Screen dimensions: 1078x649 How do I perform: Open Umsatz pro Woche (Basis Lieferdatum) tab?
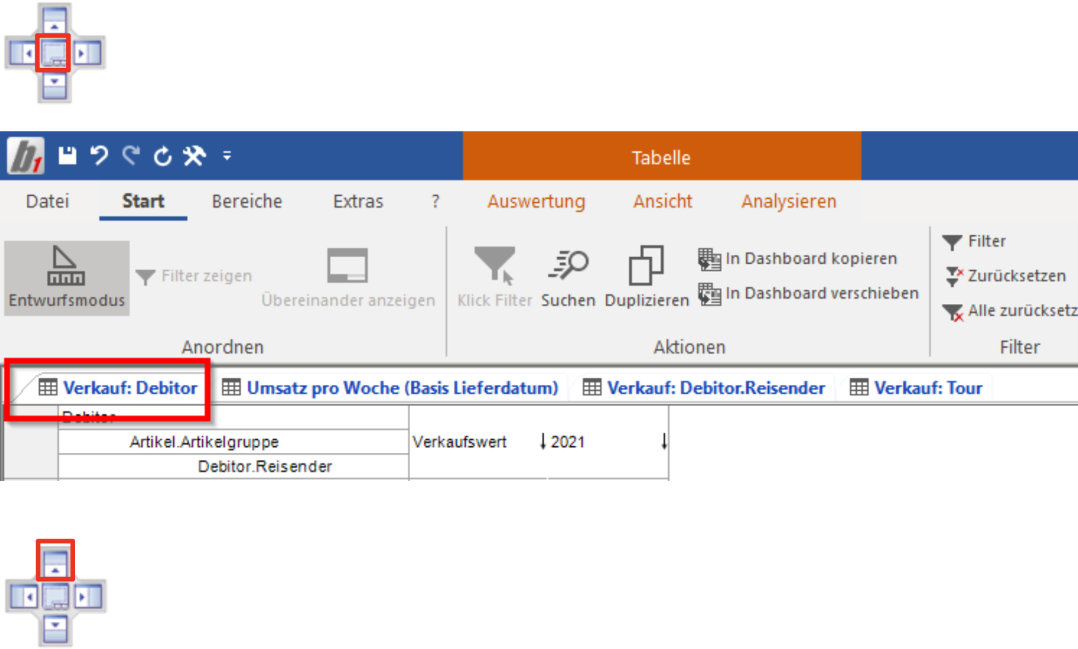pyautogui.click(x=390, y=388)
